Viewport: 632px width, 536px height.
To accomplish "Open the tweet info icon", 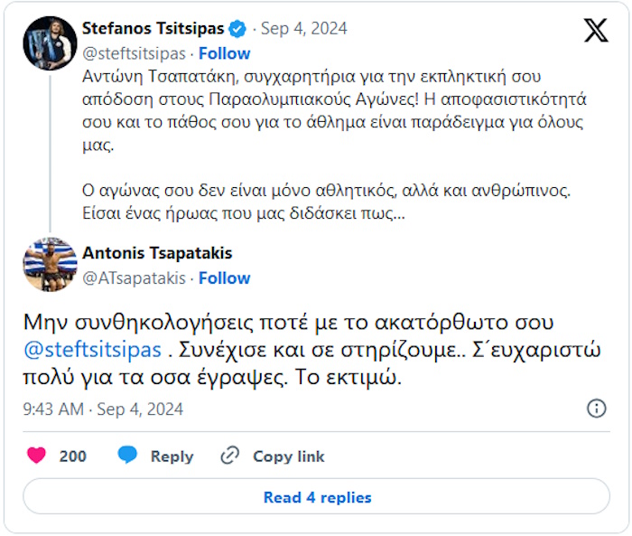I will pyautogui.click(x=596, y=409).
